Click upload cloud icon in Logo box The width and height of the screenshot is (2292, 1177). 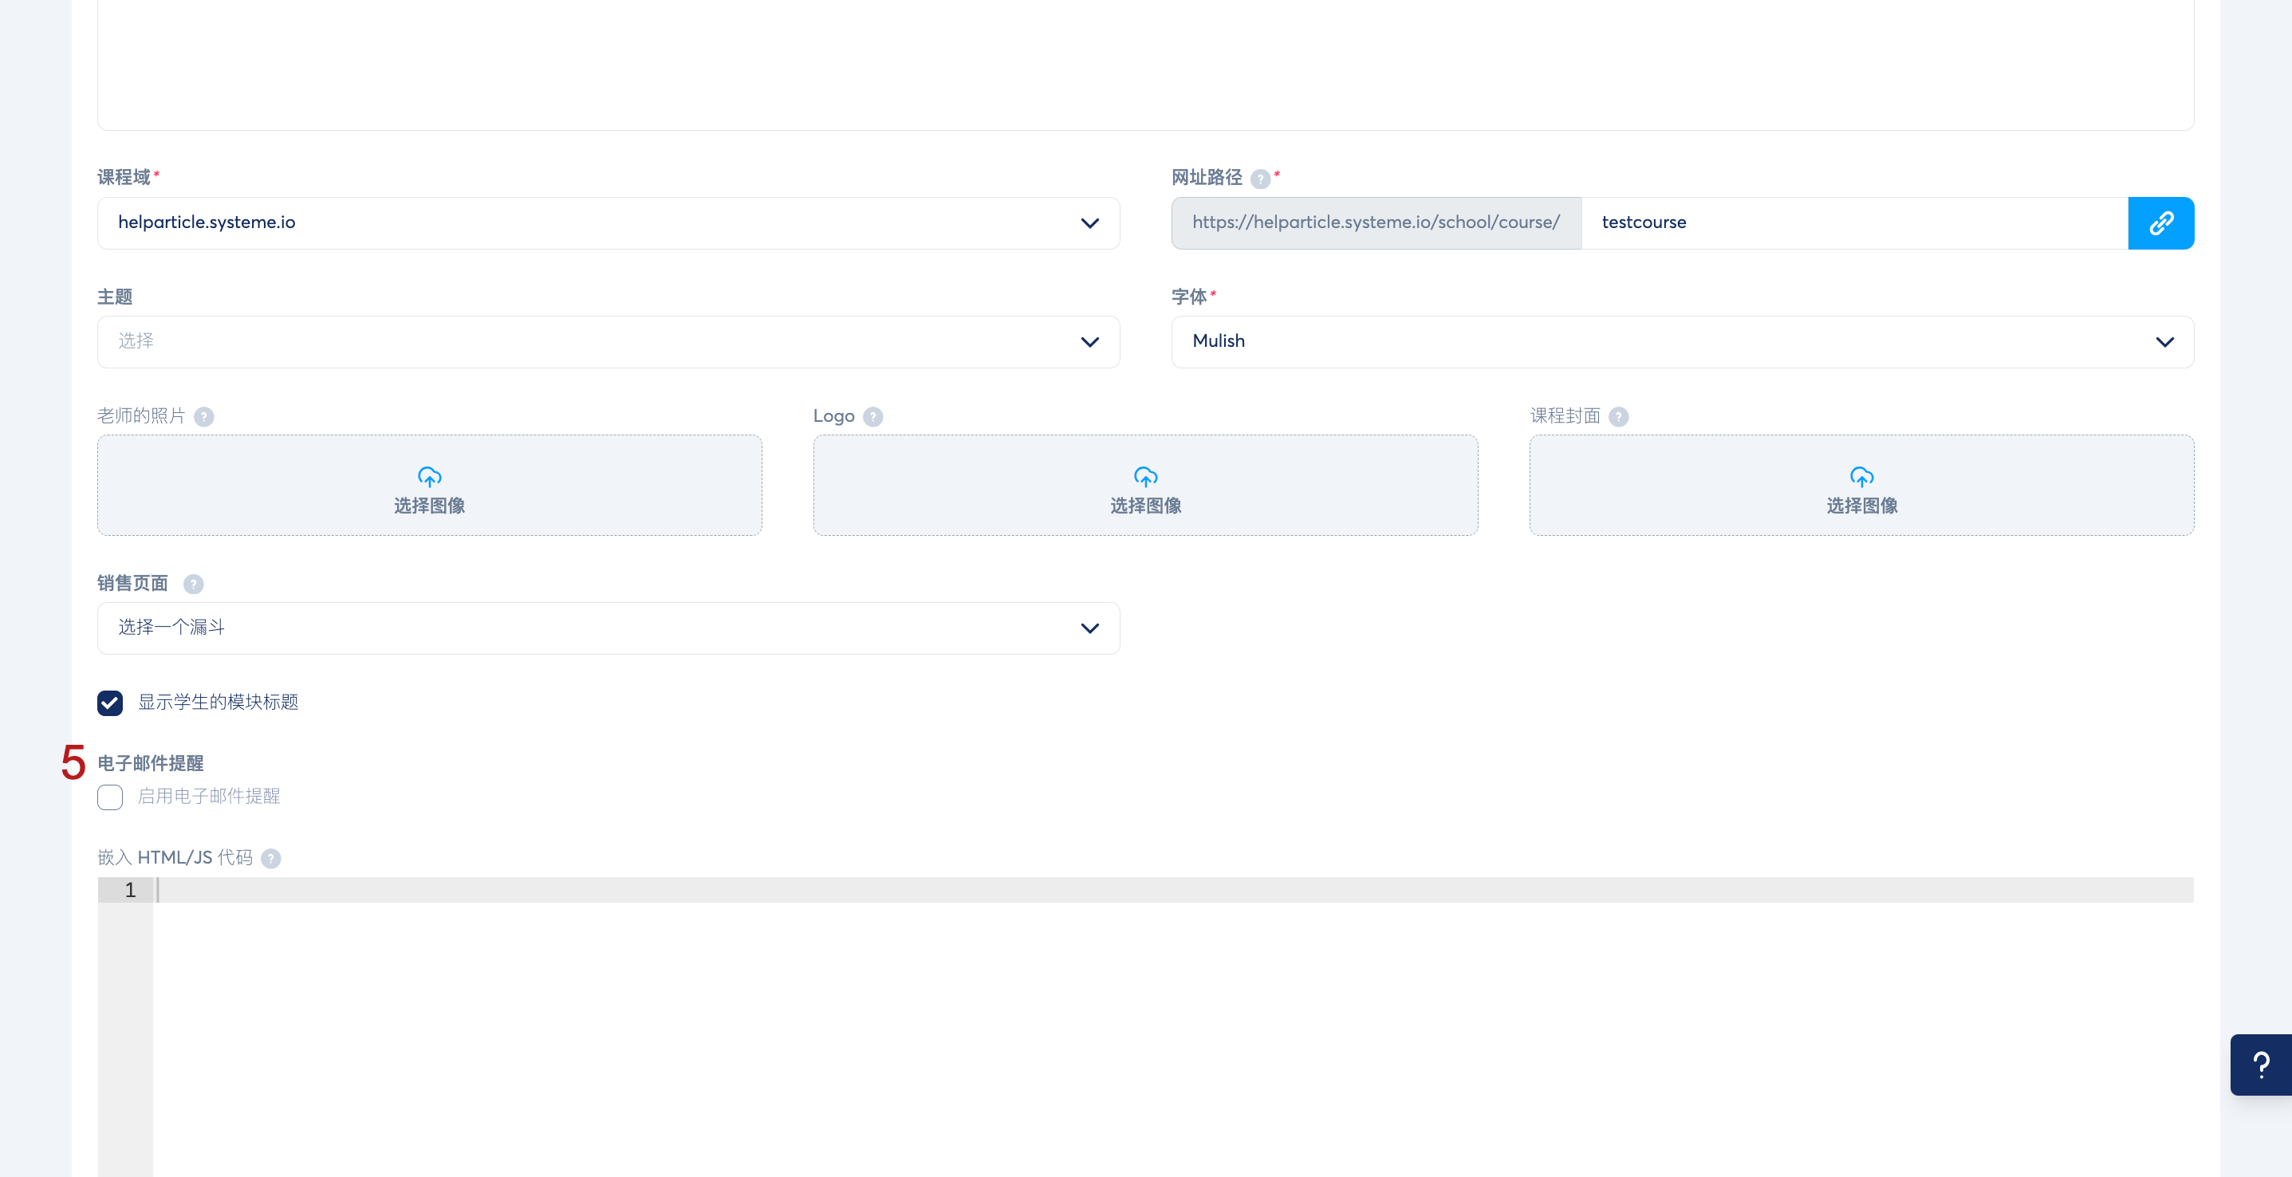click(1145, 477)
